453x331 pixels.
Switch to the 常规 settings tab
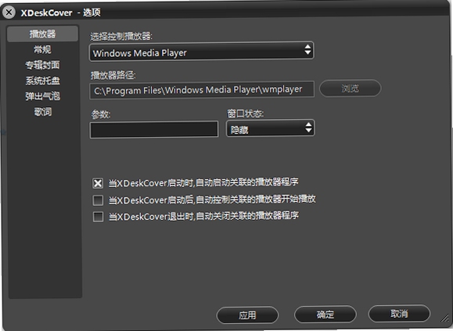(x=42, y=49)
